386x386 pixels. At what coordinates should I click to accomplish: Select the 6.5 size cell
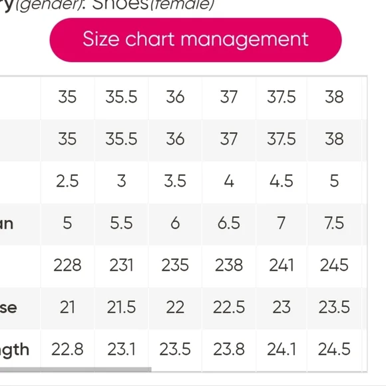point(229,223)
